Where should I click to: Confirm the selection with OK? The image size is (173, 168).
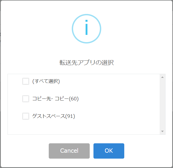[x=109, y=151]
